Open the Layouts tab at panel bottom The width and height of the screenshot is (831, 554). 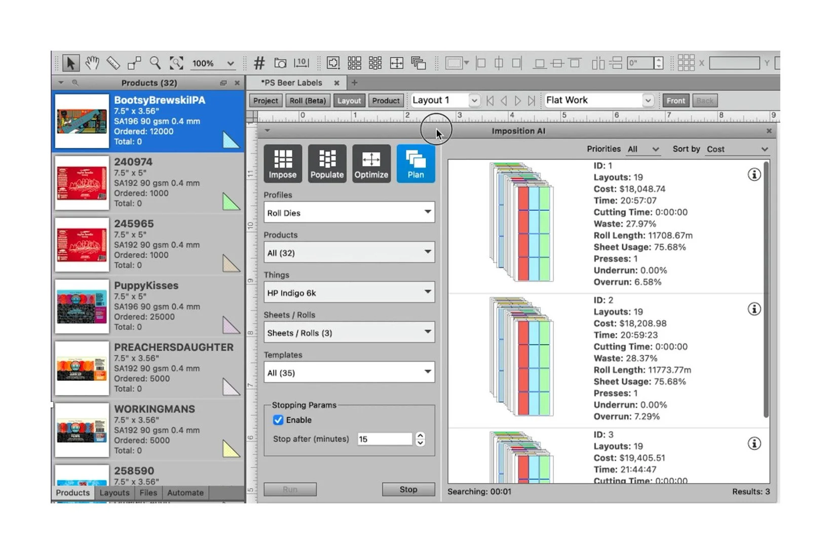115,493
